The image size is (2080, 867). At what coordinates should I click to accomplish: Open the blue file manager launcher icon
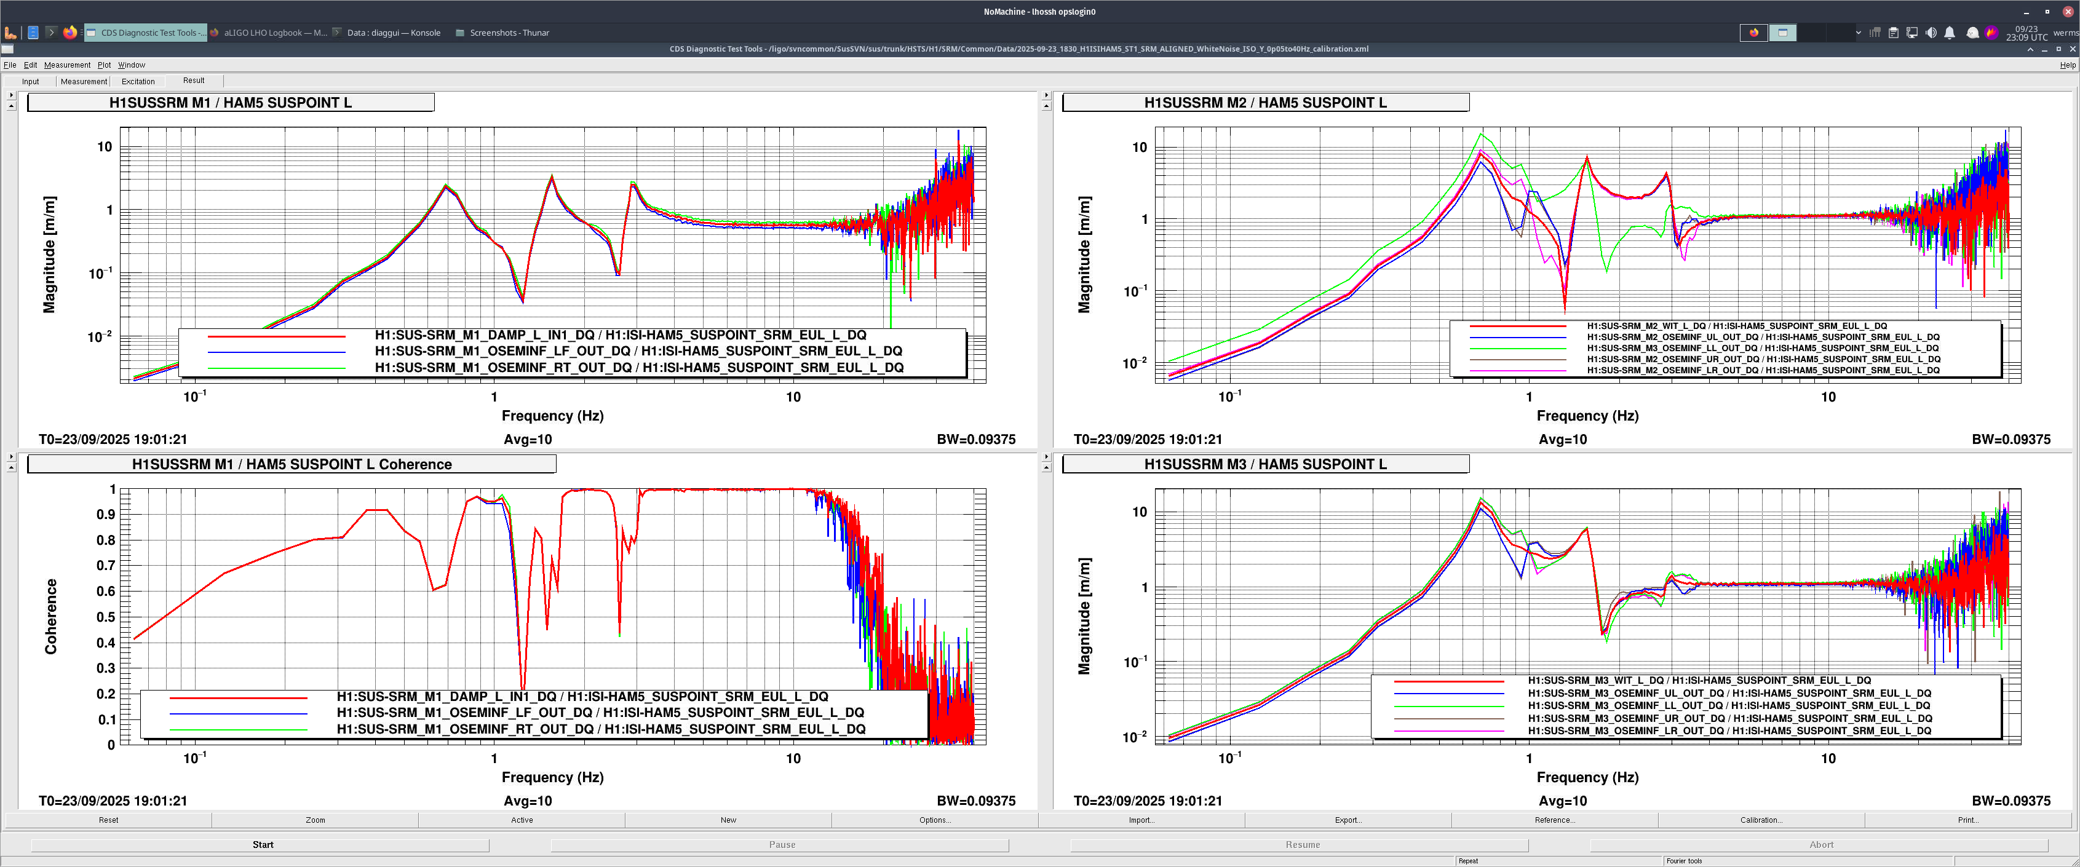point(33,33)
